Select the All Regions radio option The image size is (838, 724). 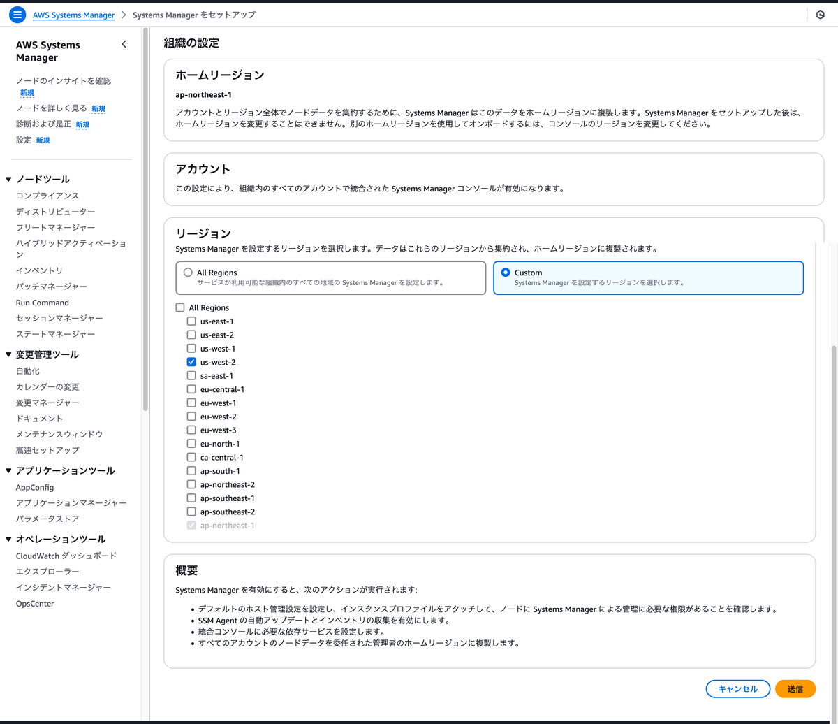pyautogui.click(x=188, y=273)
